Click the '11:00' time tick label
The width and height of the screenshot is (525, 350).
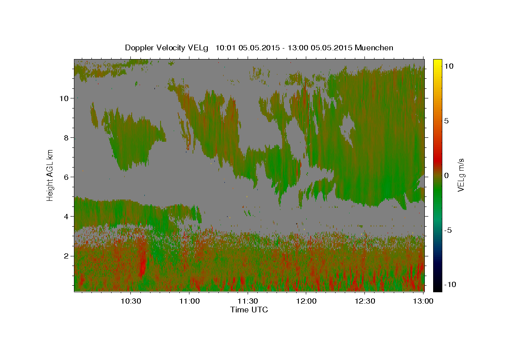tap(189, 301)
